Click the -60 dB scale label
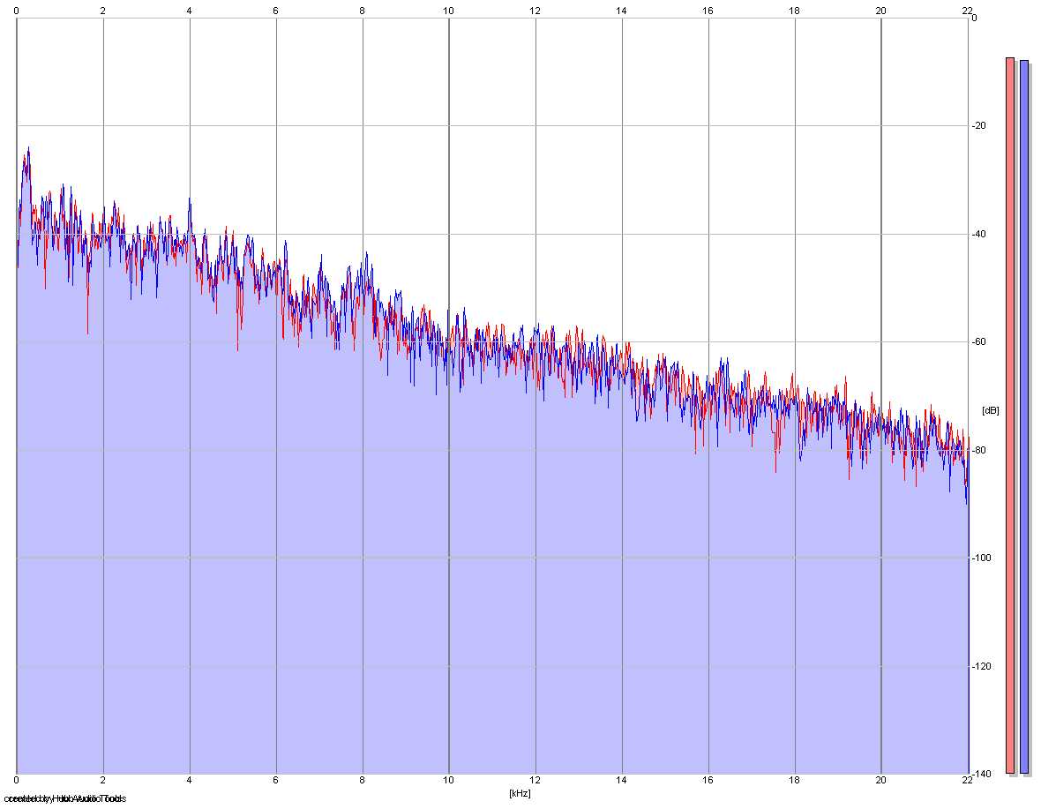 pyautogui.click(x=978, y=342)
